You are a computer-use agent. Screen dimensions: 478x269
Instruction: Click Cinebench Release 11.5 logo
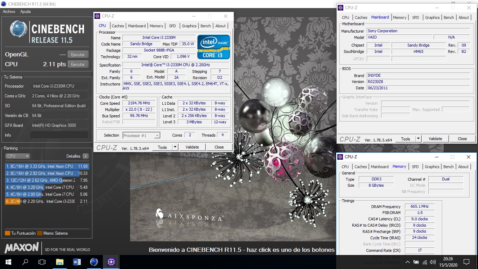[x=47, y=32]
